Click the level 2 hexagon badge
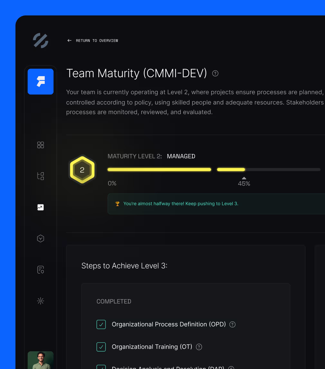325x369 pixels. (x=82, y=170)
